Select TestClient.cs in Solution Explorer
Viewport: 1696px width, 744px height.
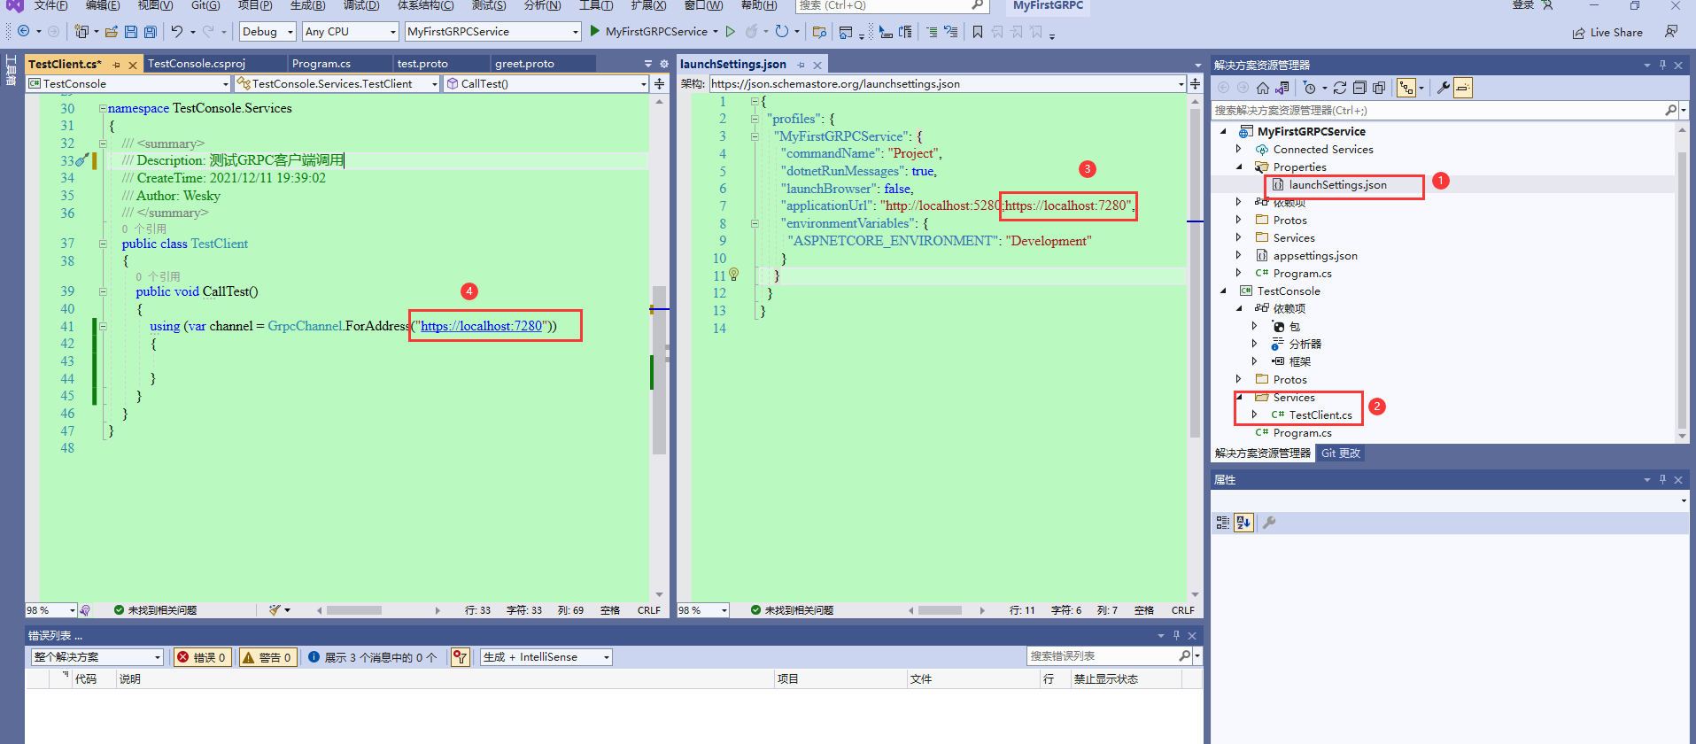[1320, 415]
